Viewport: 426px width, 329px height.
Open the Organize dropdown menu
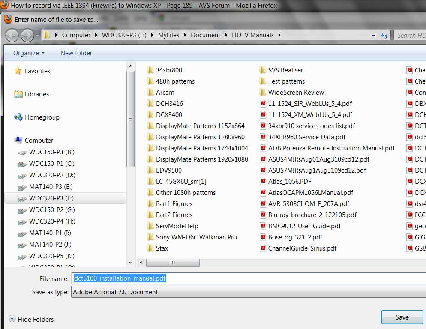pyautogui.click(x=29, y=53)
